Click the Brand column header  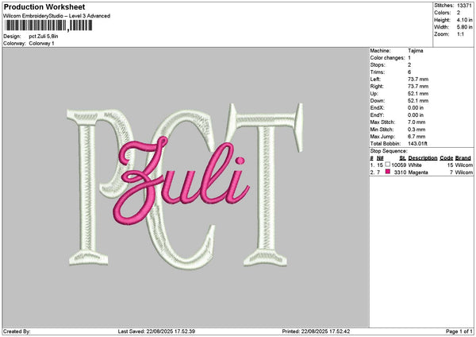click(463, 158)
